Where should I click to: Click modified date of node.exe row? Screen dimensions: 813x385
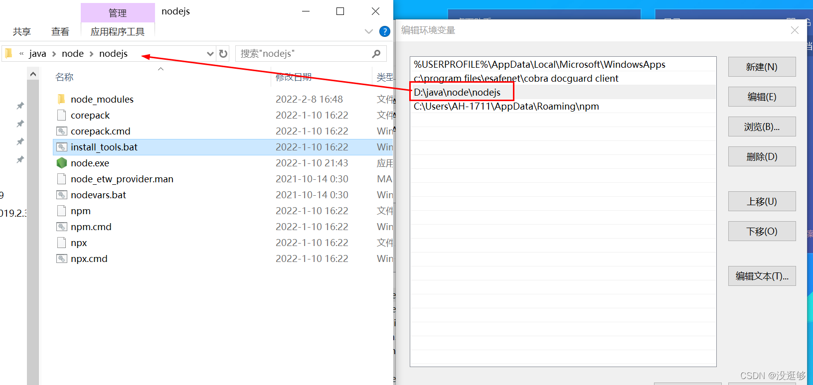[x=312, y=163]
